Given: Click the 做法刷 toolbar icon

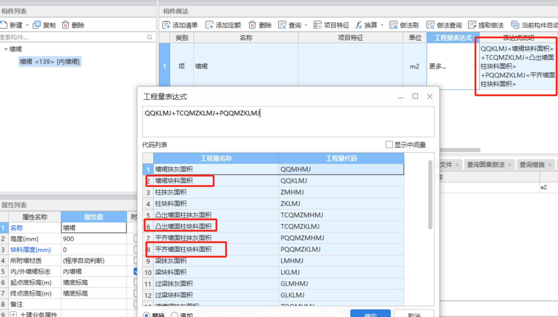Looking at the screenshot, I should point(393,25).
